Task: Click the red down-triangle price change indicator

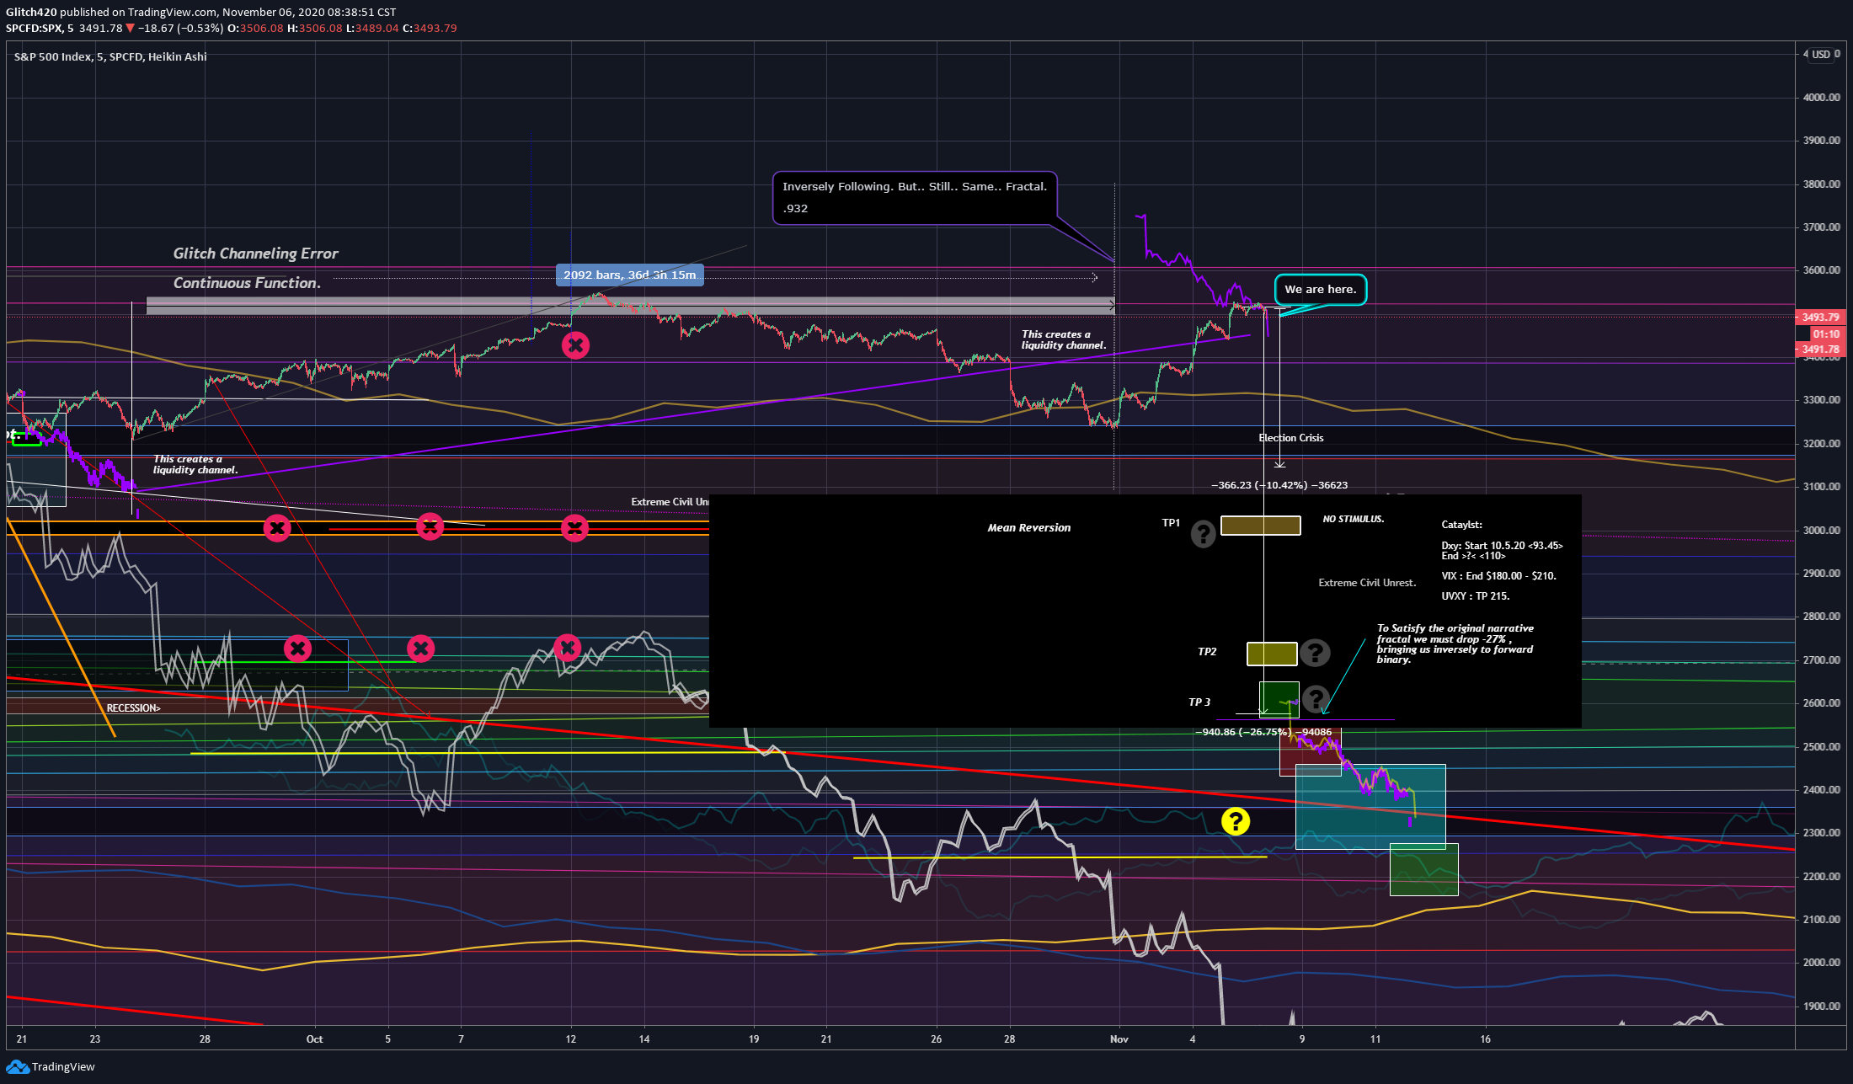Action: tap(130, 28)
